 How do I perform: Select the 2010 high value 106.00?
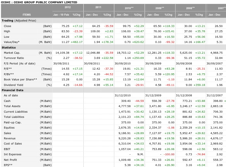pyautogui.click(x=126, y=31)
